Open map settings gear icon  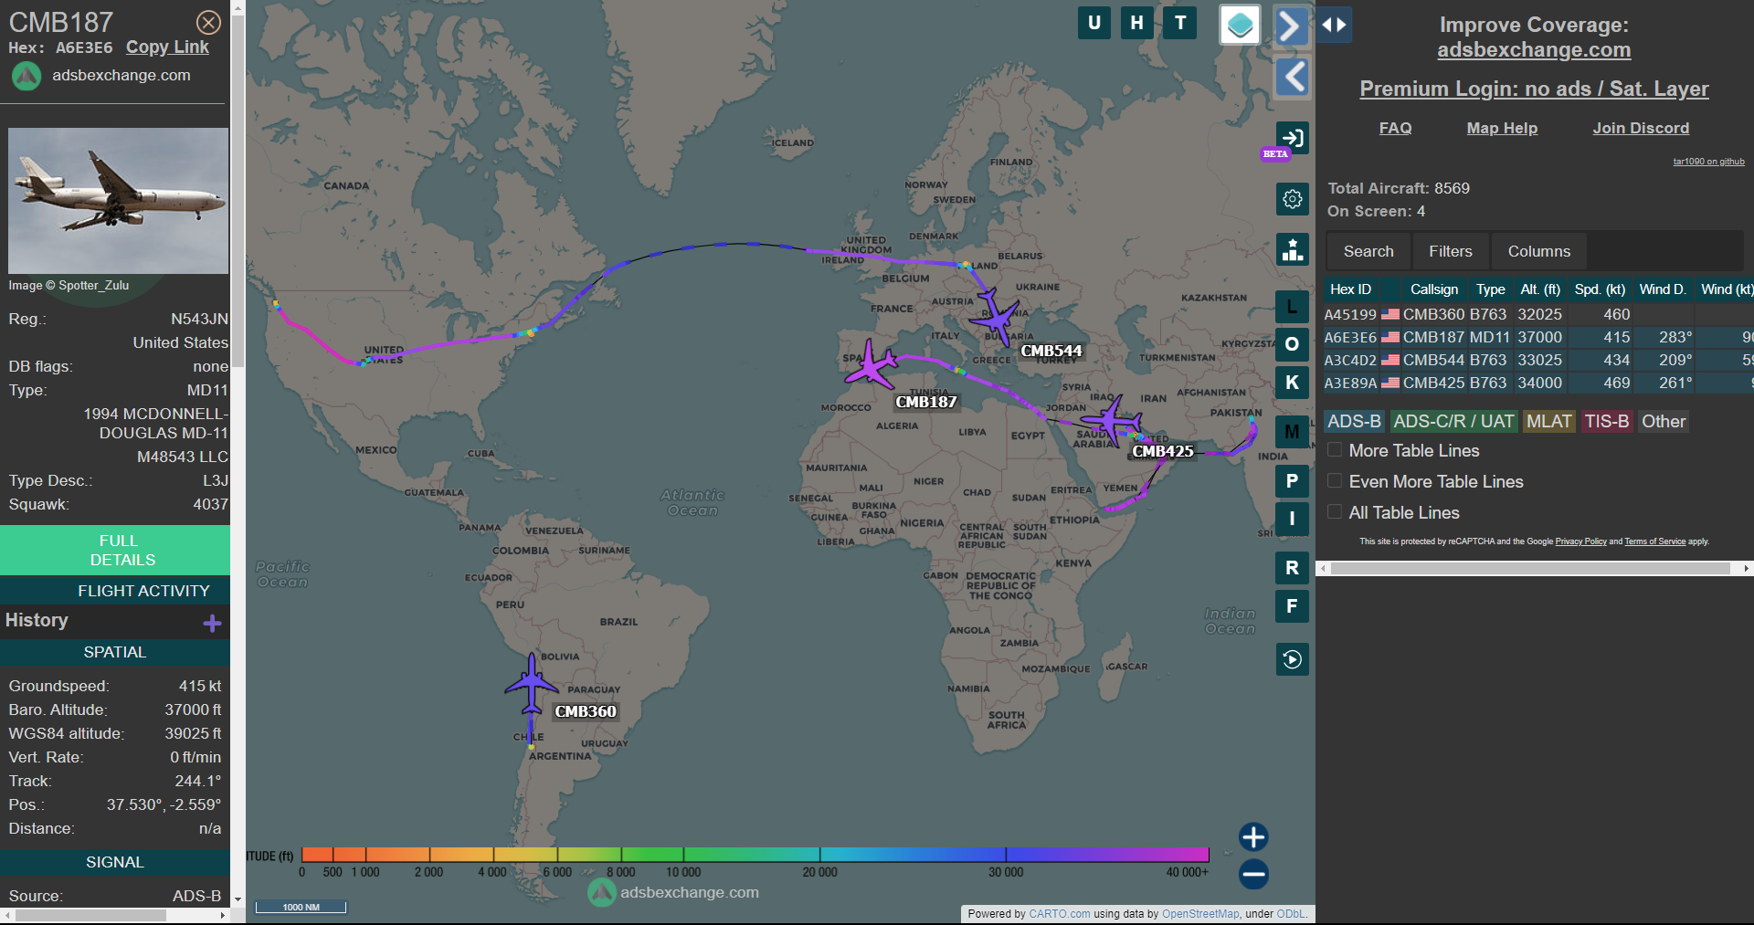tap(1292, 198)
